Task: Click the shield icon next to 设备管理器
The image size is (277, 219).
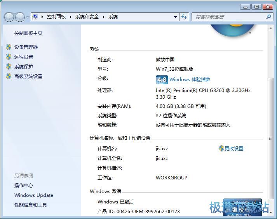Action: (x=9, y=47)
